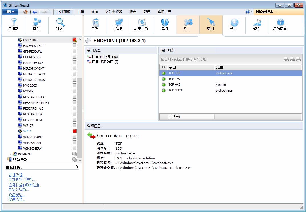Viewport: 306px width, 212px height.
Task: Export port list to XLS
Action: [x=292, y=59]
